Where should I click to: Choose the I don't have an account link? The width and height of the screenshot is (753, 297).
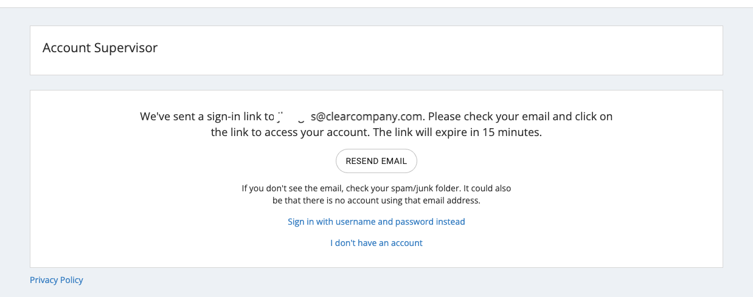[x=376, y=243]
